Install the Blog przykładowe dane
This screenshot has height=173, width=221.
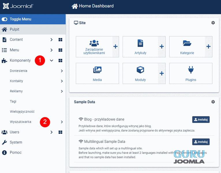[201, 119]
